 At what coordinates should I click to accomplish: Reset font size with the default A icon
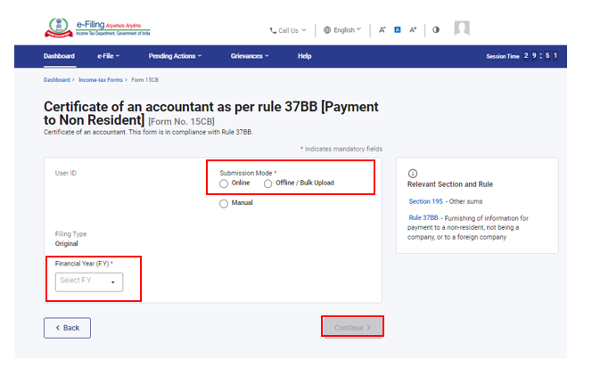(398, 29)
